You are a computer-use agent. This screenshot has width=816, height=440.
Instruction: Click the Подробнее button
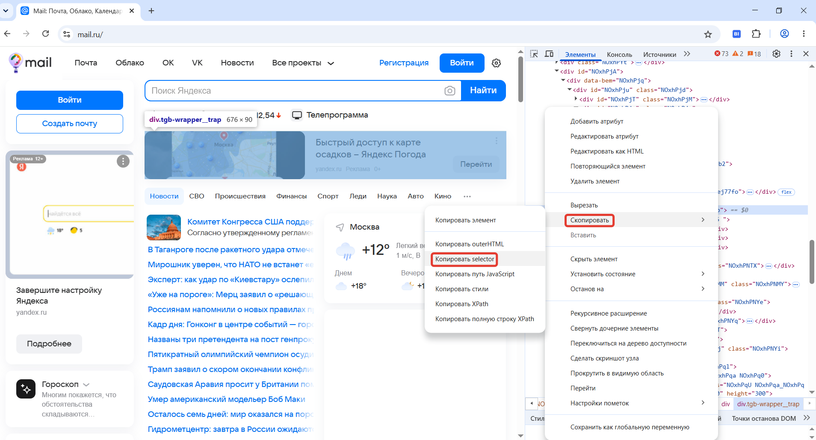pos(49,344)
